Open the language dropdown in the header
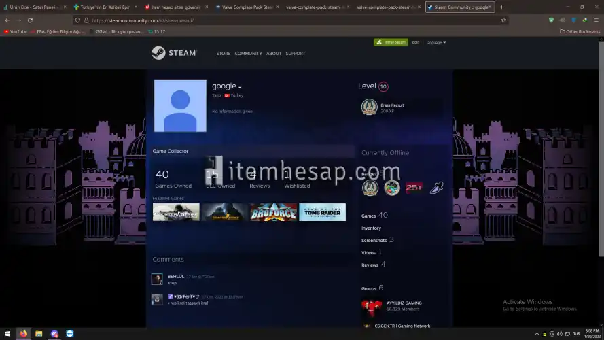The width and height of the screenshot is (604, 340). tap(436, 42)
